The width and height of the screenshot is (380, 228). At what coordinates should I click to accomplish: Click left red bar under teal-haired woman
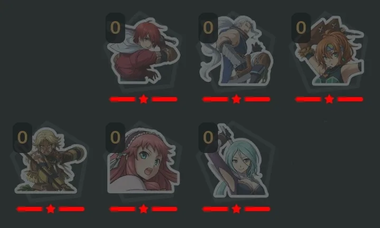[215, 209]
